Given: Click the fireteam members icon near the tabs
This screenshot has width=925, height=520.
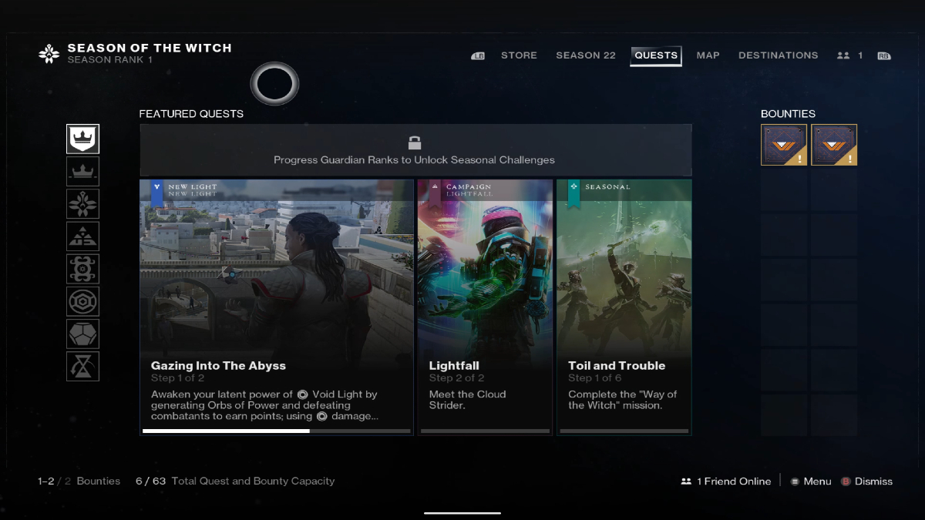Looking at the screenshot, I should 842,55.
